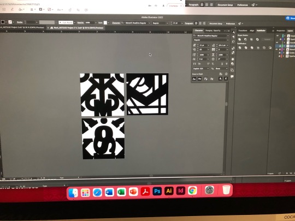Image resolution: width=295 pixels, height=221 pixels.
Task: Toggle Strikethrough in Character panel
Action: 227,64
